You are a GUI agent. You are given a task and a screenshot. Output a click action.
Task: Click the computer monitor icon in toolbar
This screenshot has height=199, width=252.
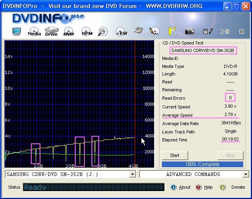[17, 31]
